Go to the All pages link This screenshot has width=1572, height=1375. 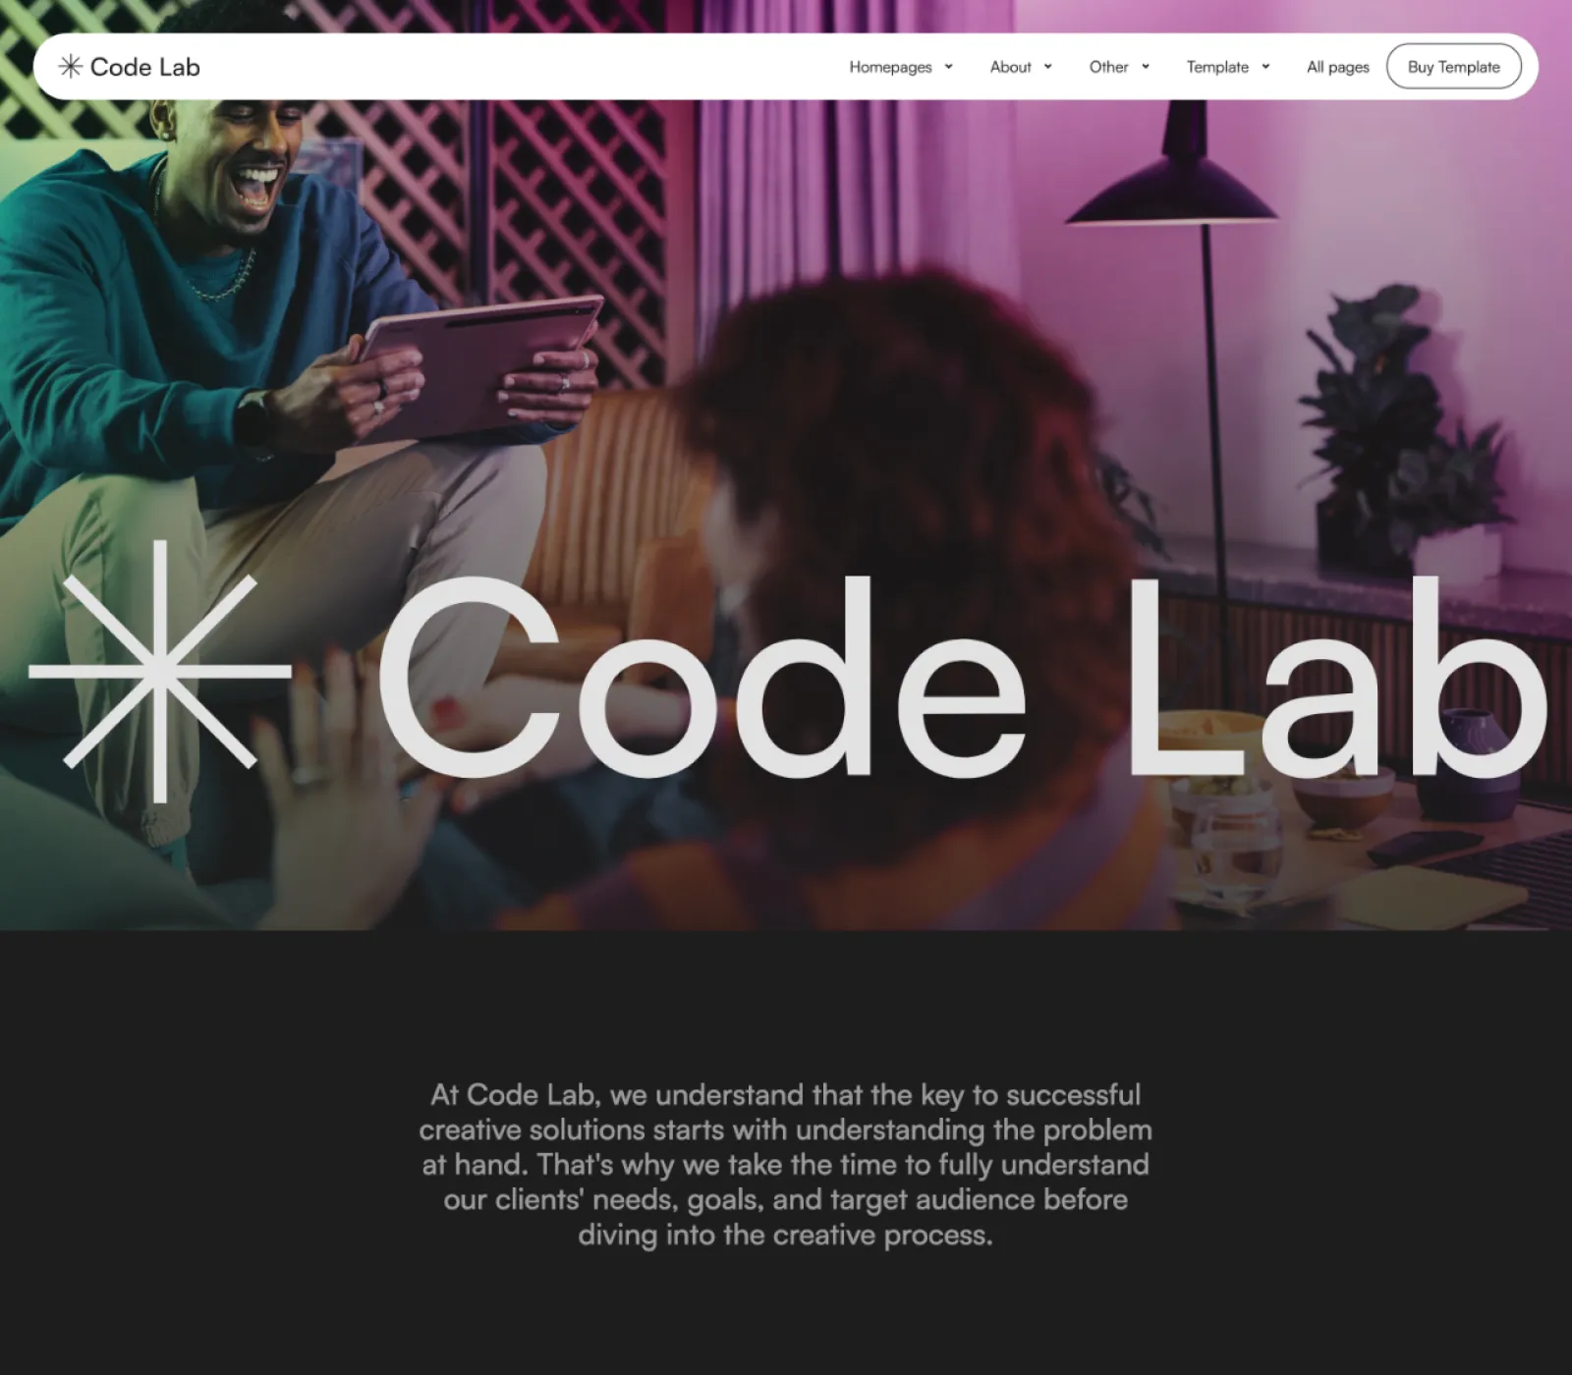click(x=1337, y=67)
